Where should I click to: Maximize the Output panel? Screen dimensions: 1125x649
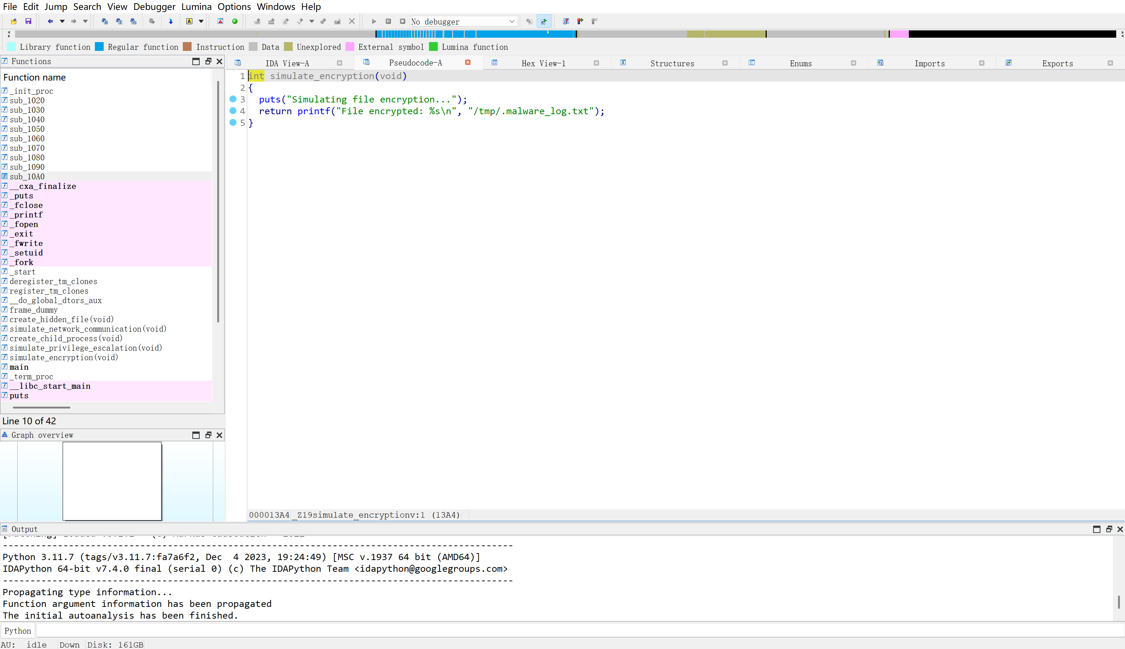(1096, 529)
